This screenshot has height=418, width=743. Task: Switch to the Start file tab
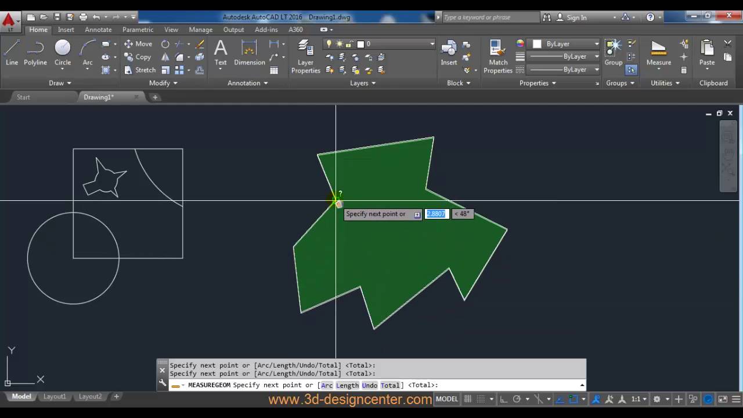coord(23,97)
